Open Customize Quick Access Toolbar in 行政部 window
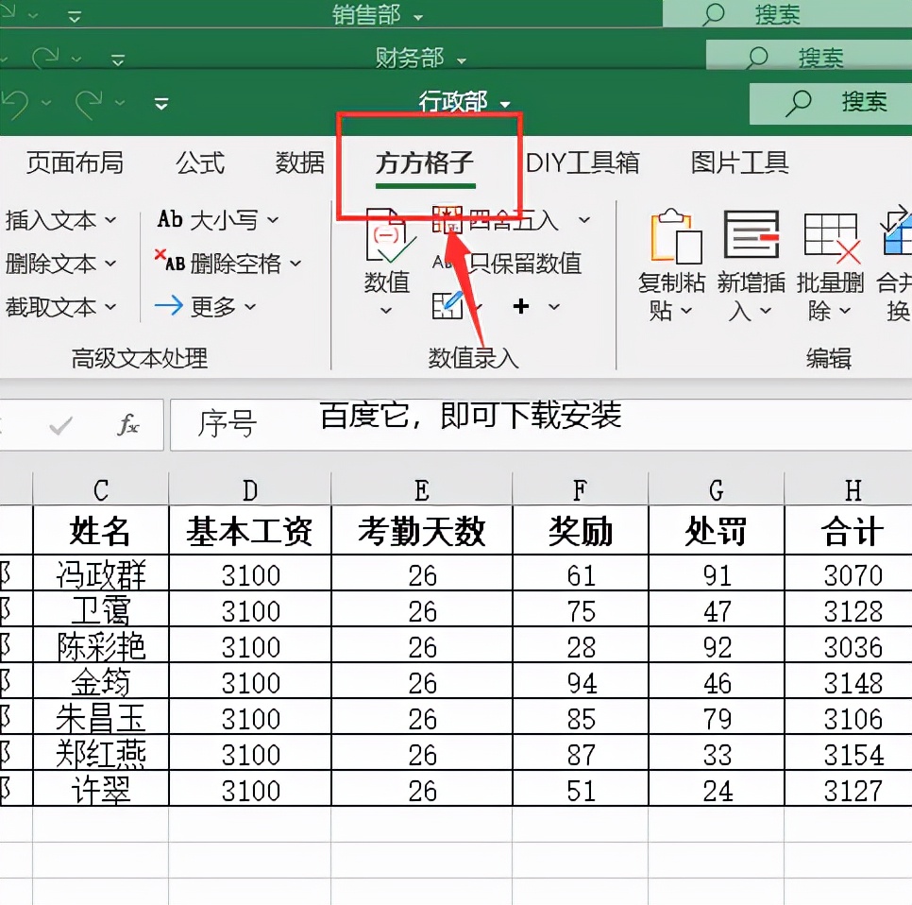Screen dimensions: 912x905 click(x=161, y=104)
